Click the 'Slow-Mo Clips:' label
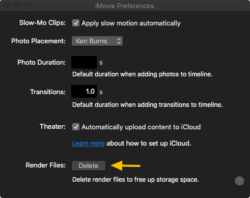The height and width of the screenshot is (198, 250). pyautogui.click(x=42, y=23)
